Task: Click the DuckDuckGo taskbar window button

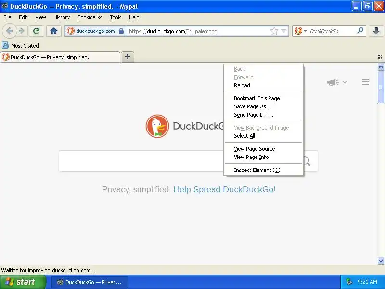Action: click(x=90, y=282)
